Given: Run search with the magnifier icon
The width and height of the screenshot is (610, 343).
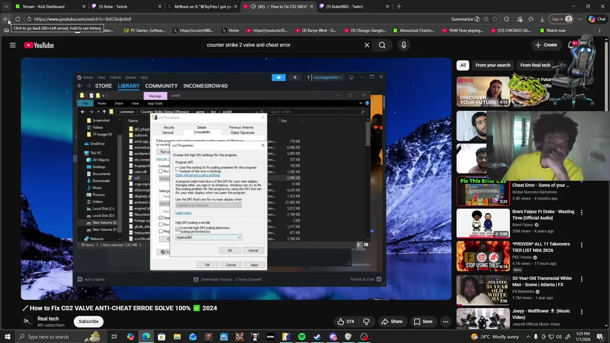Looking at the screenshot, I should tap(382, 45).
